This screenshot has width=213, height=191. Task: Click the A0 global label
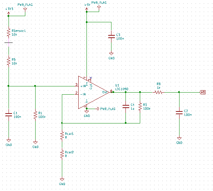pos(202,92)
